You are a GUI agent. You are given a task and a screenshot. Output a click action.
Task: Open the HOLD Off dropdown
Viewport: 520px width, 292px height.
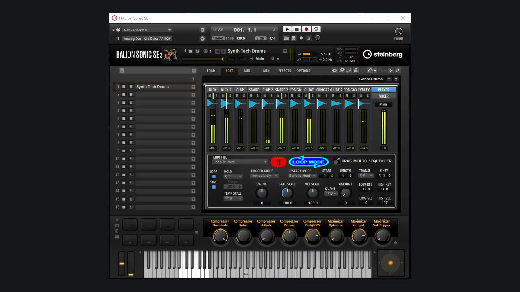tap(233, 176)
